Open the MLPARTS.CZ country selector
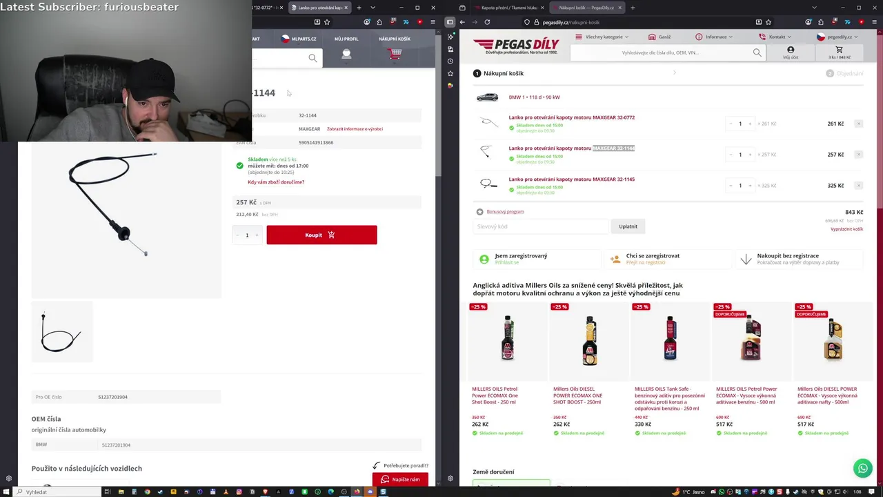 pyautogui.click(x=299, y=39)
